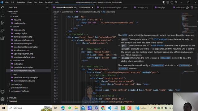Open pendaftaranpelayanan.php file
Screen dimensions: 198x111
[26, 77]
